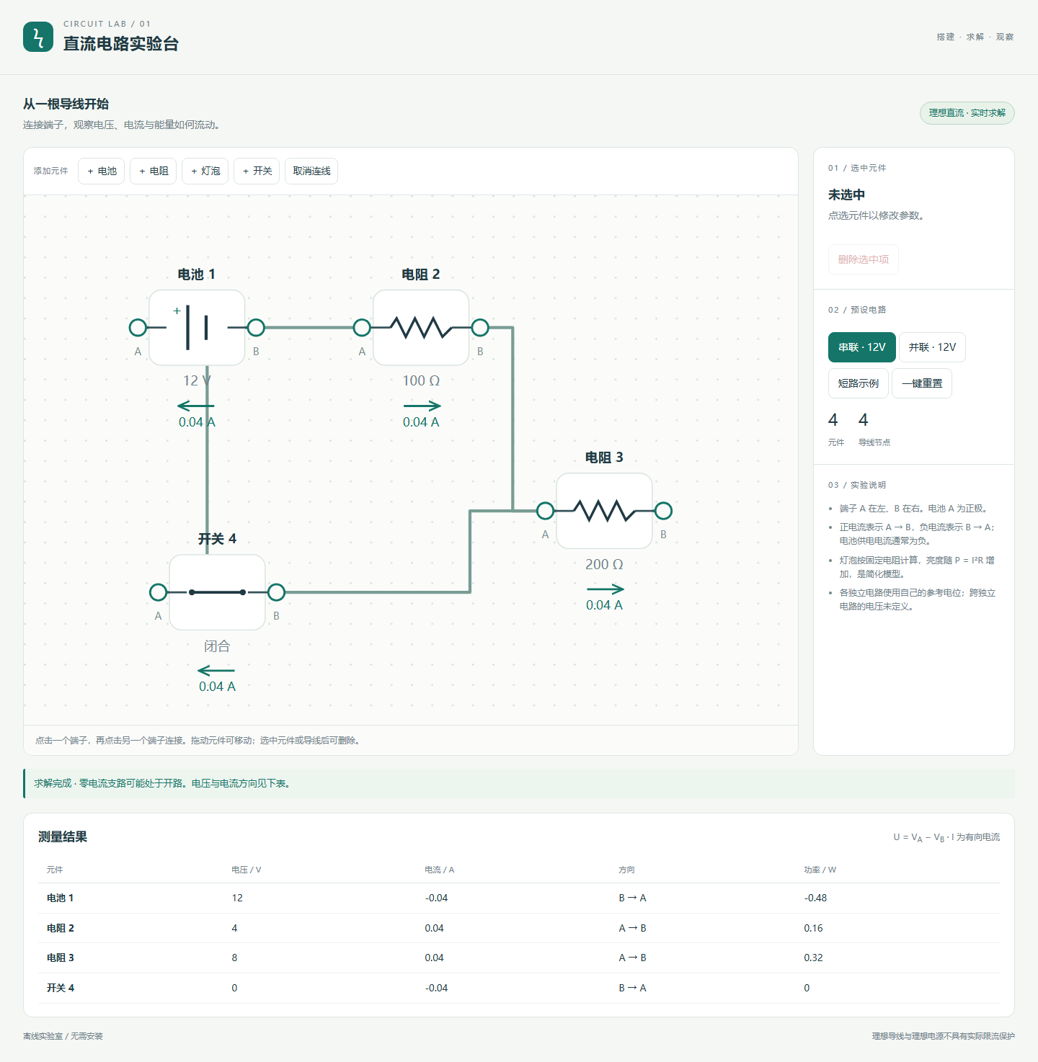This screenshot has width=1038, height=1062.
Task: Select the wire from 电池 1 to 电阻 2
Action: point(309,328)
